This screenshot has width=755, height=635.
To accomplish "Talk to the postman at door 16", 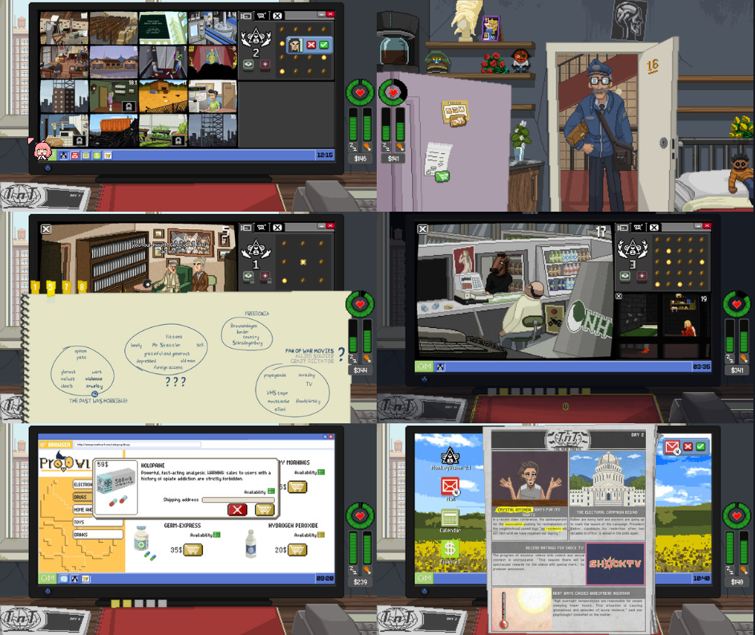I will [x=602, y=135].
